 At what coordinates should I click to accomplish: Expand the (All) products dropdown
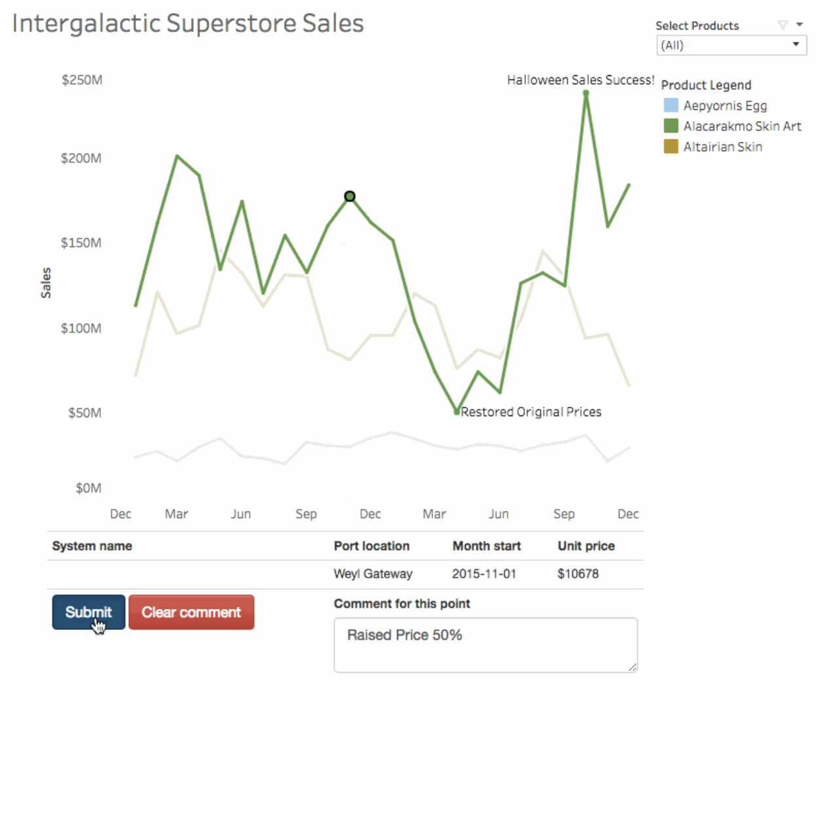(731, 45)
